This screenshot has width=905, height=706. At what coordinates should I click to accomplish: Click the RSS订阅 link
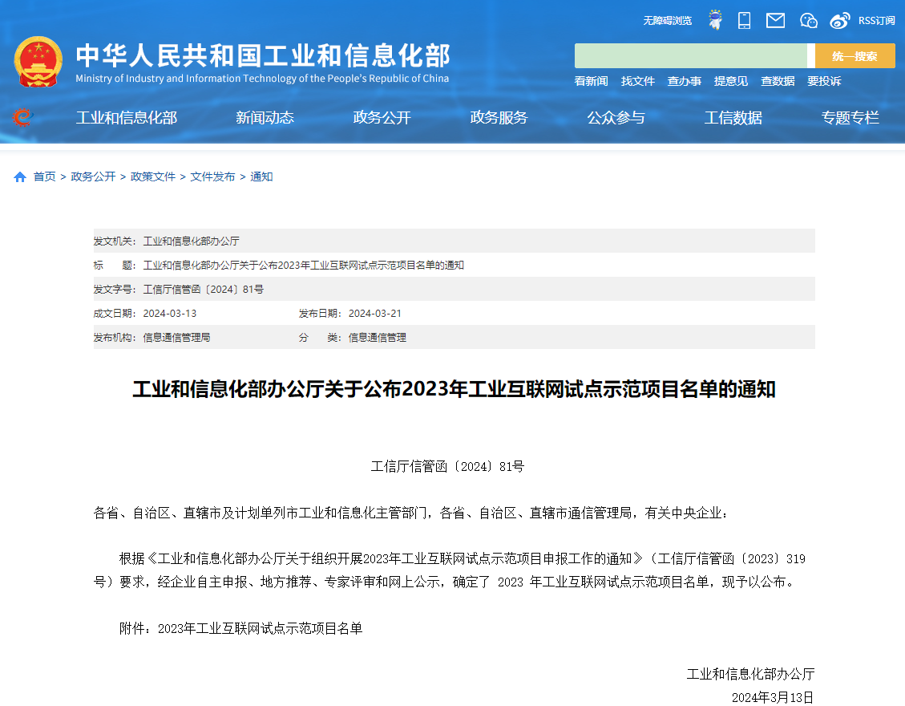[x=876, y=20]
